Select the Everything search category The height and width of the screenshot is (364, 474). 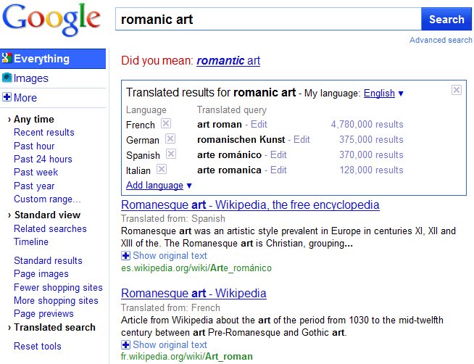point(53,59)
